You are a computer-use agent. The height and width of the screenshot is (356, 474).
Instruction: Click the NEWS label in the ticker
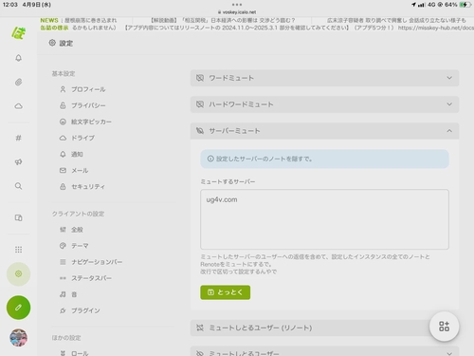pyautogui.click(x=49, y=20)
